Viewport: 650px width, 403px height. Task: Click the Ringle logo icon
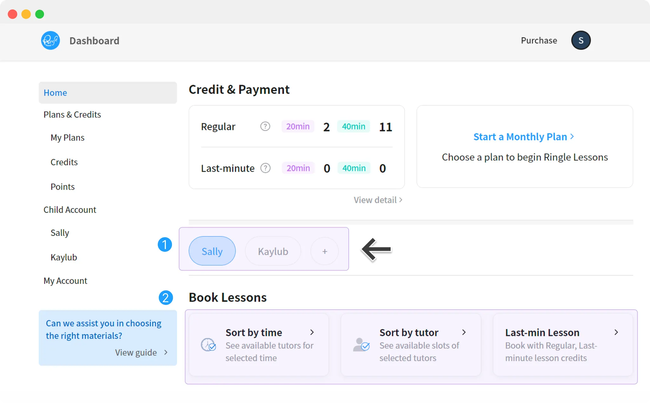50,40
